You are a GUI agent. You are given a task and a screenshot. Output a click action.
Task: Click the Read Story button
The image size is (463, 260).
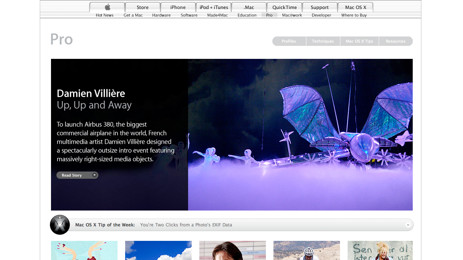click(x=77, y=175)
